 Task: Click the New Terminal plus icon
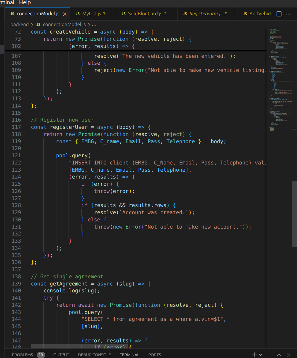(254, 355)
